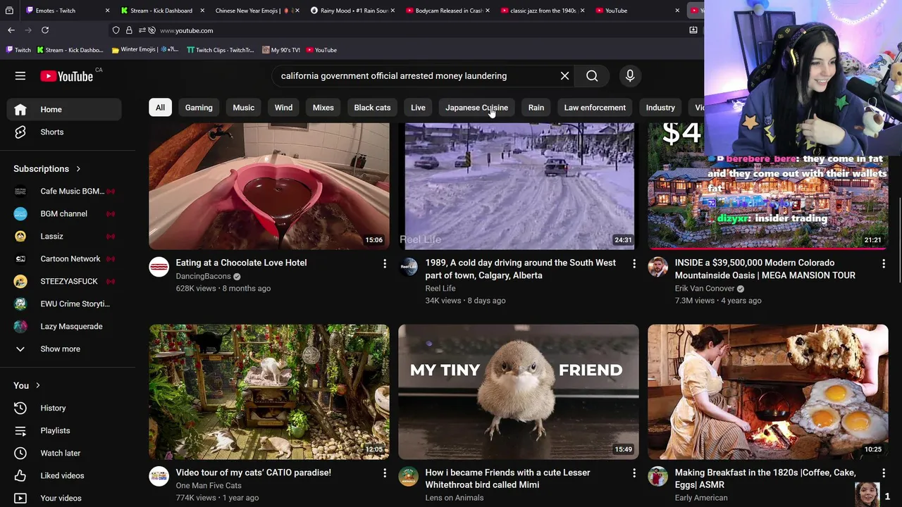The image size is (902, 507).
Task: Open Erik Van Conover channel avatar
Action: [658, 267]
